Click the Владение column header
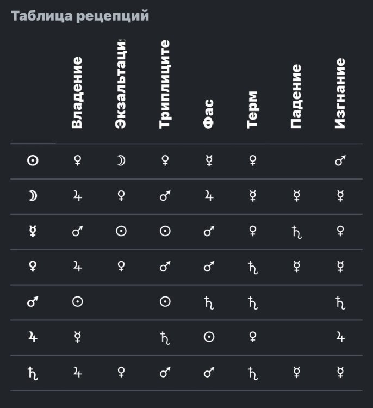This screenshot has width=373, height=408. click(77, 92)
